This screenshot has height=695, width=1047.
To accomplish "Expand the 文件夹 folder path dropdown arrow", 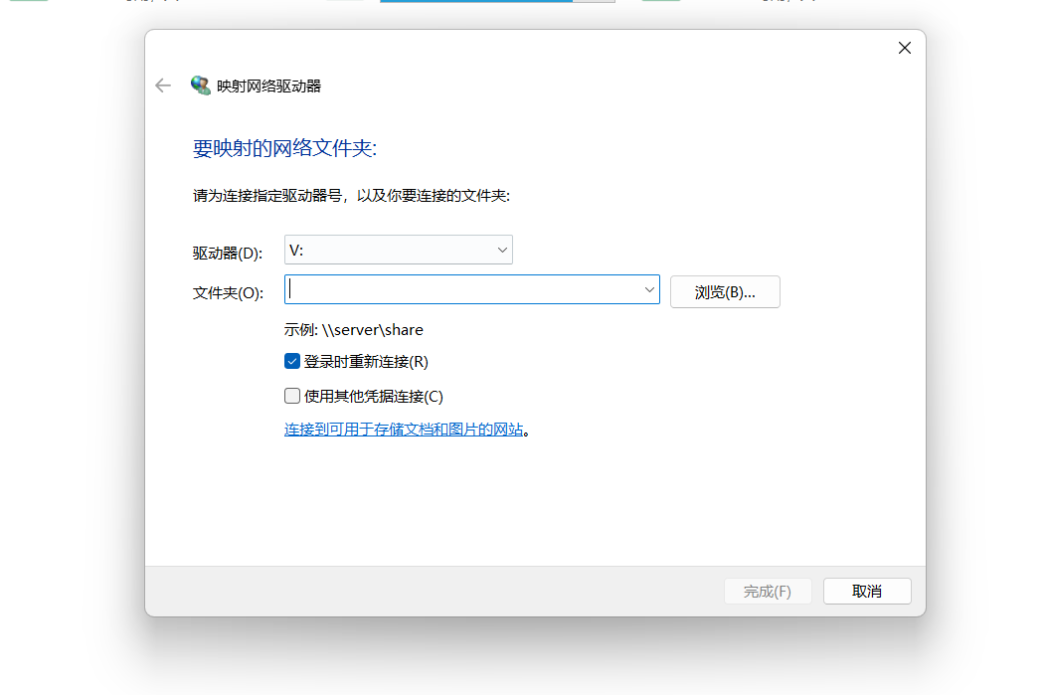I will [x=649, y=289].
